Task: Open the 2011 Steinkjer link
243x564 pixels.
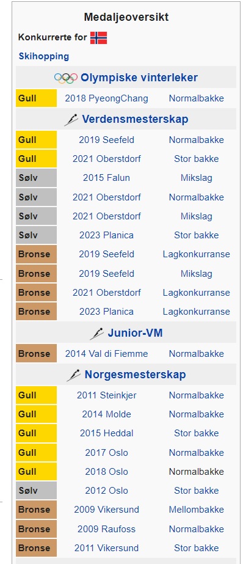Action: click(x=106, y=395)
